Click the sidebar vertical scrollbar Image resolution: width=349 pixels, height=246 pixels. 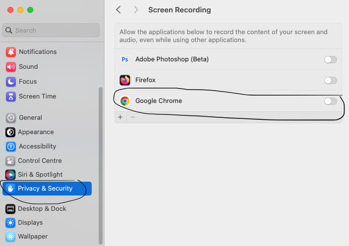point(101,163)
